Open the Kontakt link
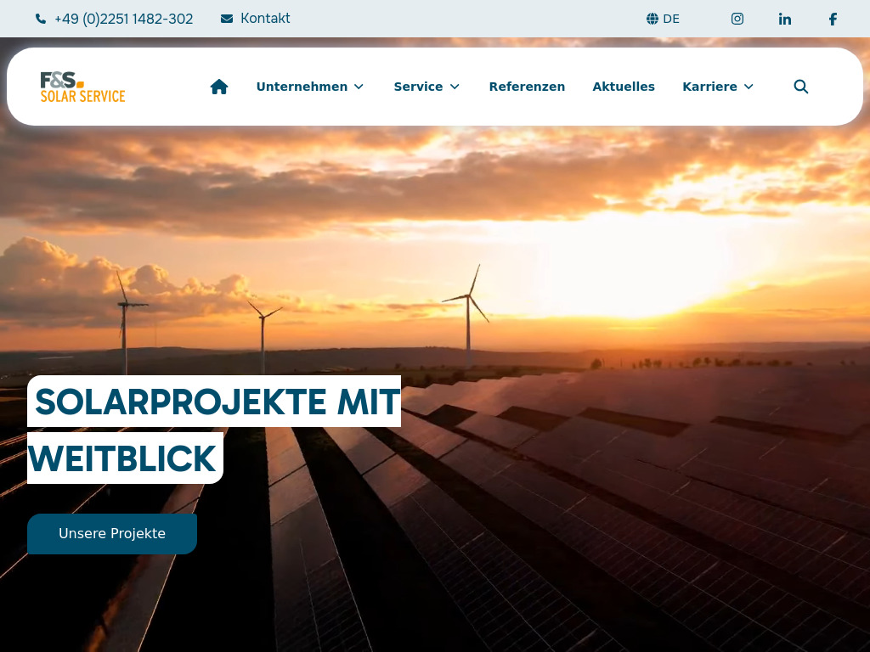 pos(265,18)
